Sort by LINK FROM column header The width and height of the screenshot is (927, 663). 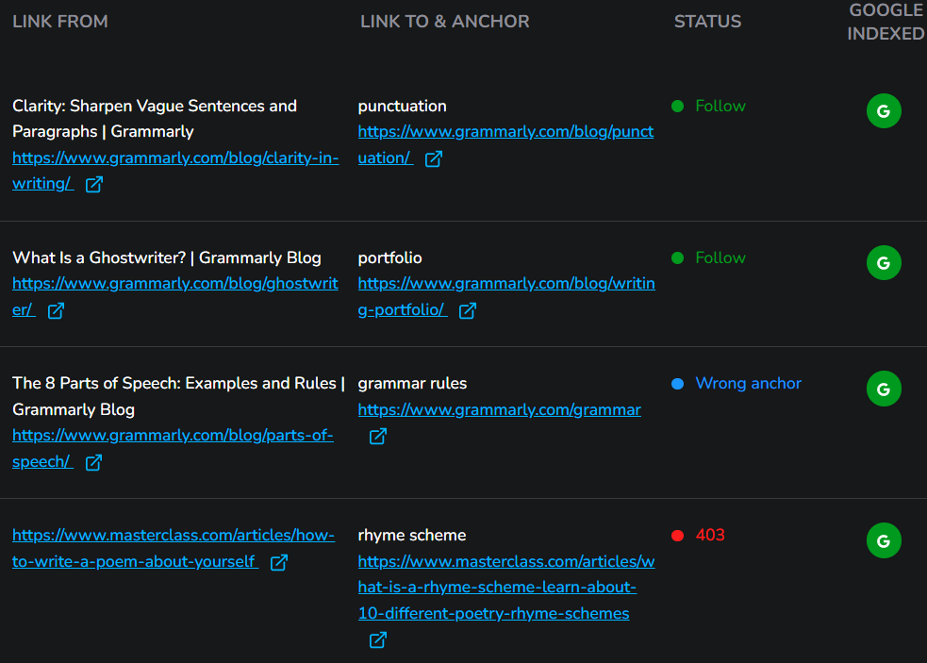60,22
